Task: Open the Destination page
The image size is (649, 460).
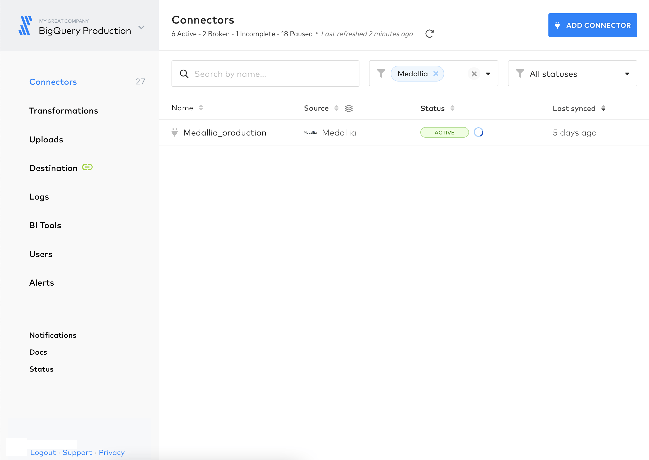Action: 53,168
